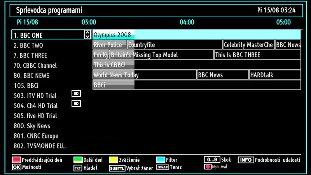Open the BBCi programme cell
This screenshot has width=311, height=175.
[x=197, y=85]
